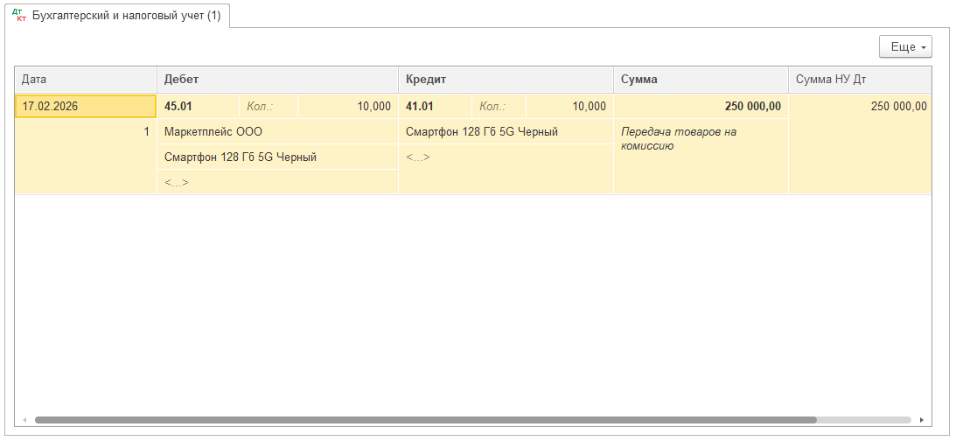Click the Дт/Кт icon on the tab
Screen dimensions: 956x441
click(x=19, y=15)
